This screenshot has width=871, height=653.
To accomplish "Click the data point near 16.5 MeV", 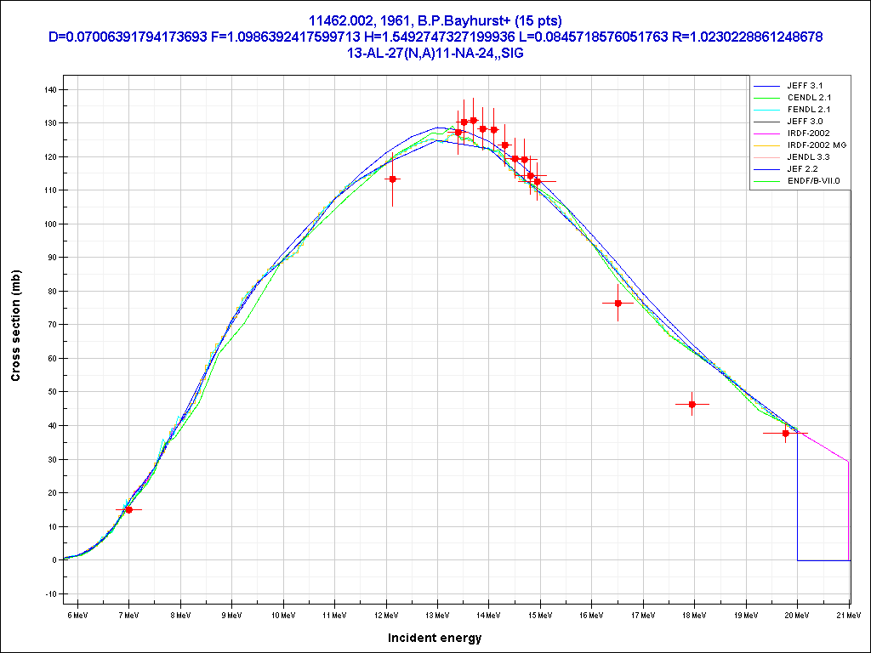I will click(618, 304).
